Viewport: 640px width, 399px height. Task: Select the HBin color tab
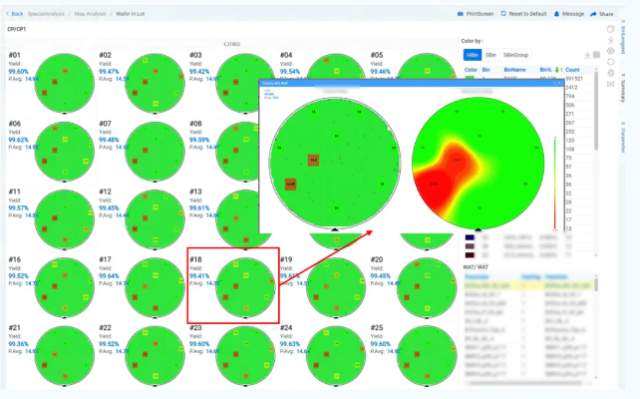(x=472, y=55)
